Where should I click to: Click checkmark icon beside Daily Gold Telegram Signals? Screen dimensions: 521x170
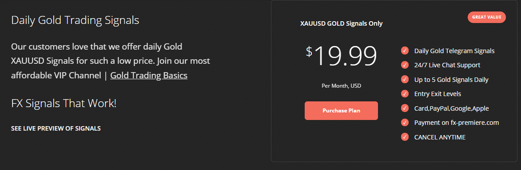[x=405, y=51]
